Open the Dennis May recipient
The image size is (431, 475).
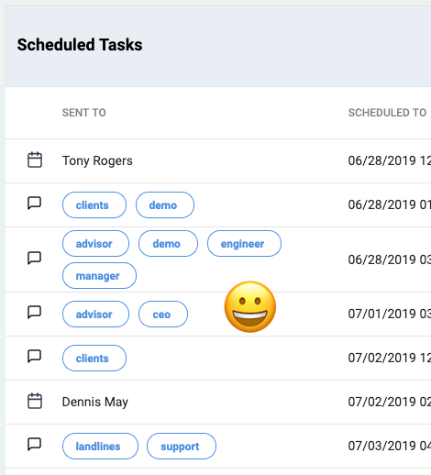(x=95, y=402)
